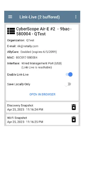Click the Link-Live (2 buffered) title
This screenshot has height=173, width=101.
pos(40,17)
